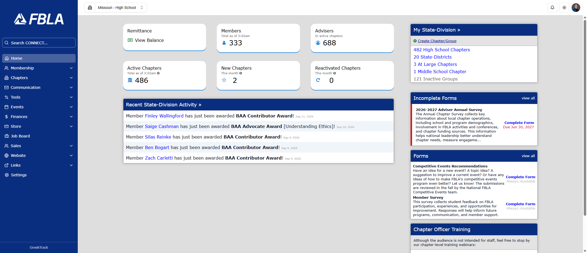Open member Saige Cashman
587x253 pixels.
(162, 126)
